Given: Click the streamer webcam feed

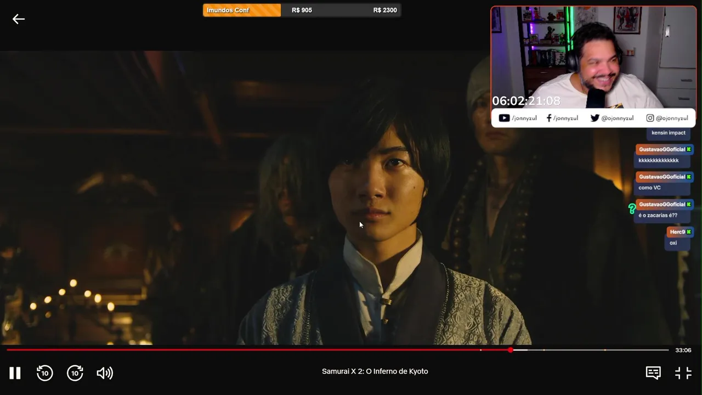Looking at the screenshot, I should 593,58.
